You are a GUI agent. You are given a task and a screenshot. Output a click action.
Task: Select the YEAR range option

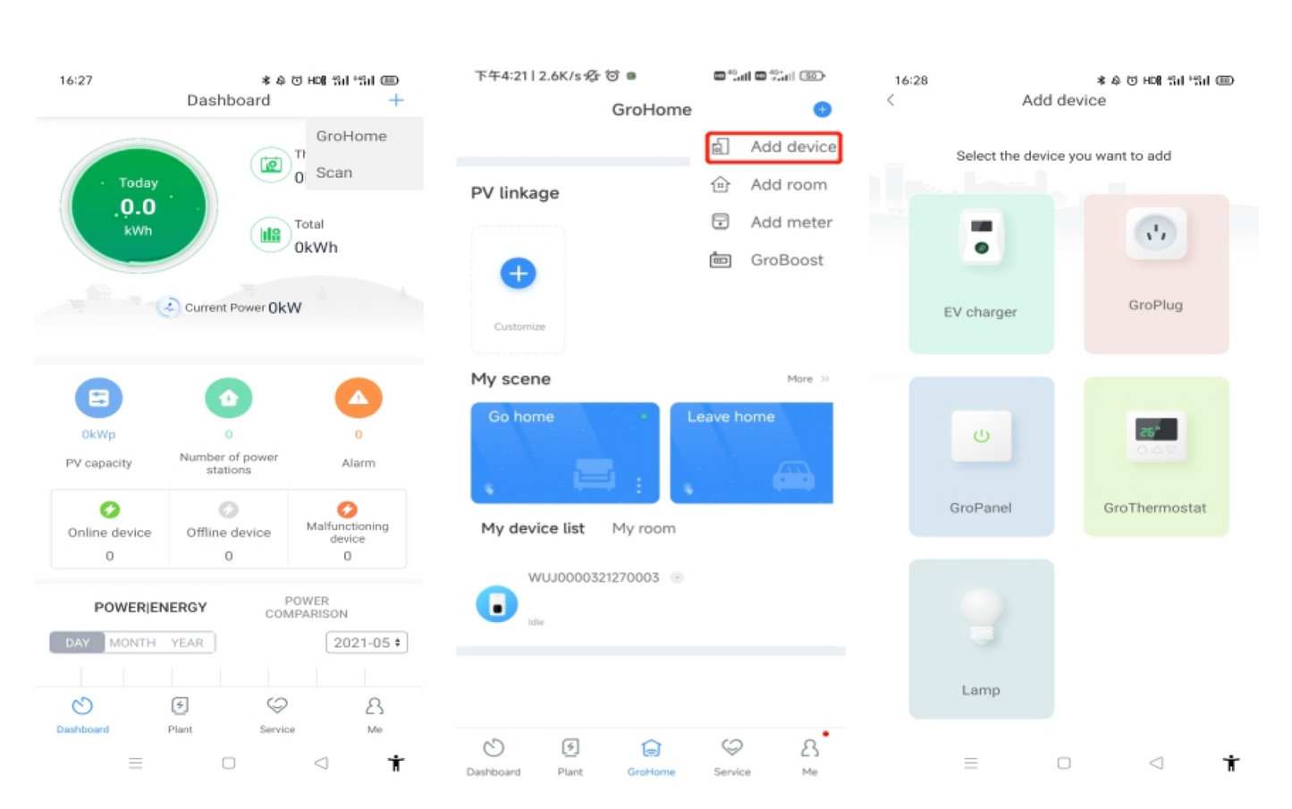[x=187, y=643]
